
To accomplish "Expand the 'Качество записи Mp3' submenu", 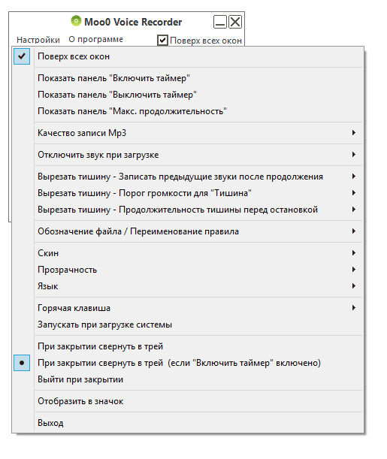I will (188, 133).
